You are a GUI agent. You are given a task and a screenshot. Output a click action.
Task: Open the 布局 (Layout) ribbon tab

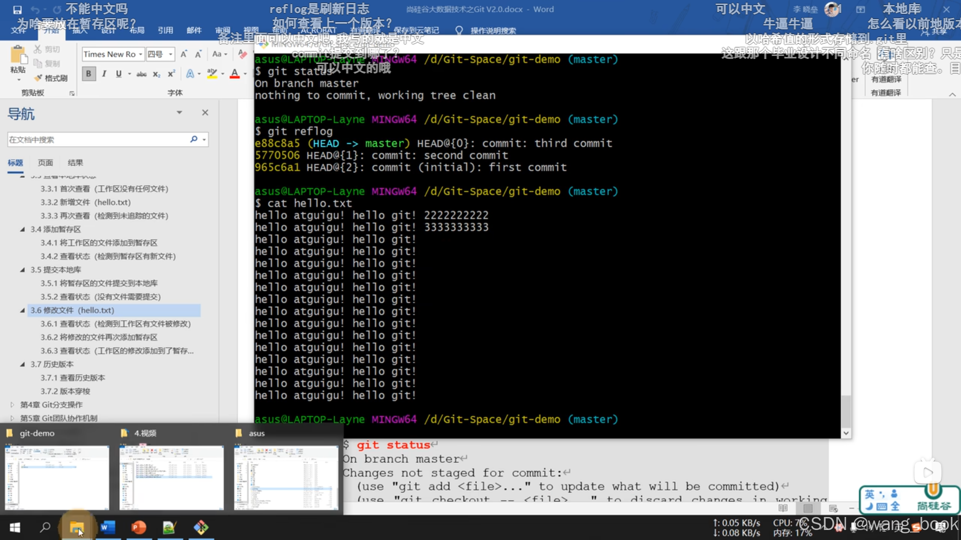(x=137, y=30)
